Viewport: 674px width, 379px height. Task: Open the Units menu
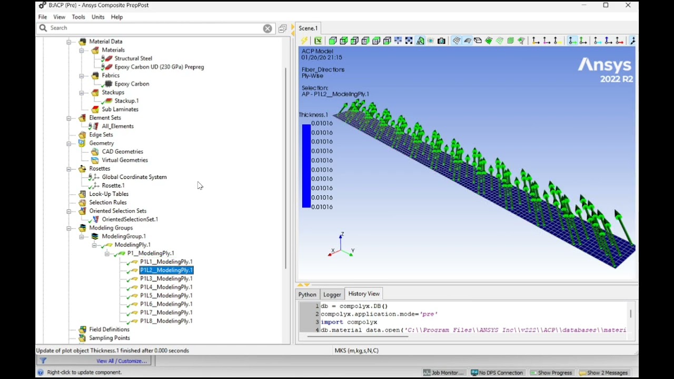(x=98, y=17)
